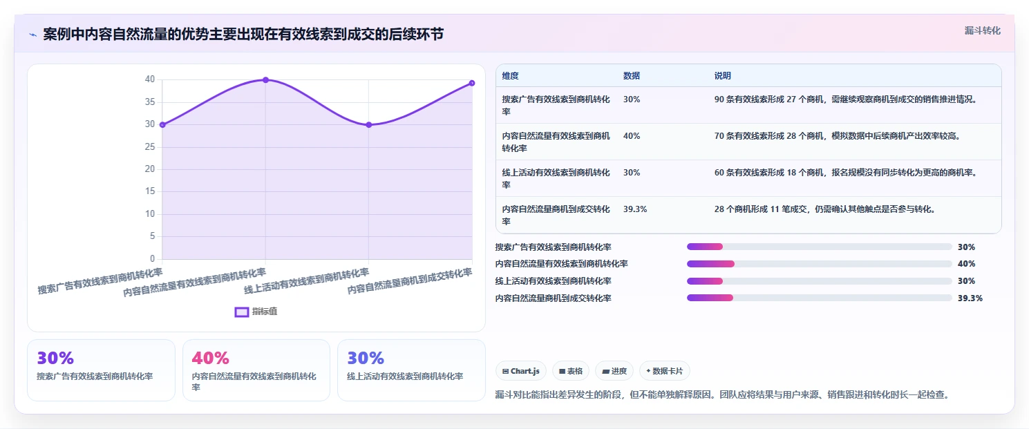Click x-axis label 内容自然流量商机到成交转化率
This screenshot has height=429, width=1029.
tap(410, 282)
